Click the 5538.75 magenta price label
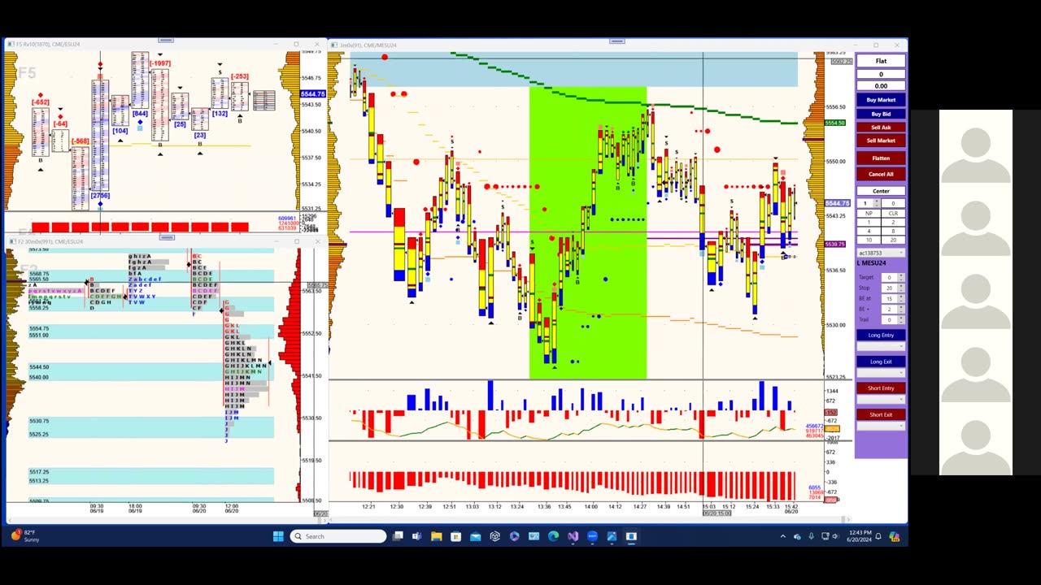Screen dimensions: 1041x585 [835, 244]
